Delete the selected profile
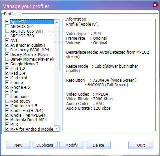The height and width of the screenshot is (156, 160). pos(98,145)
